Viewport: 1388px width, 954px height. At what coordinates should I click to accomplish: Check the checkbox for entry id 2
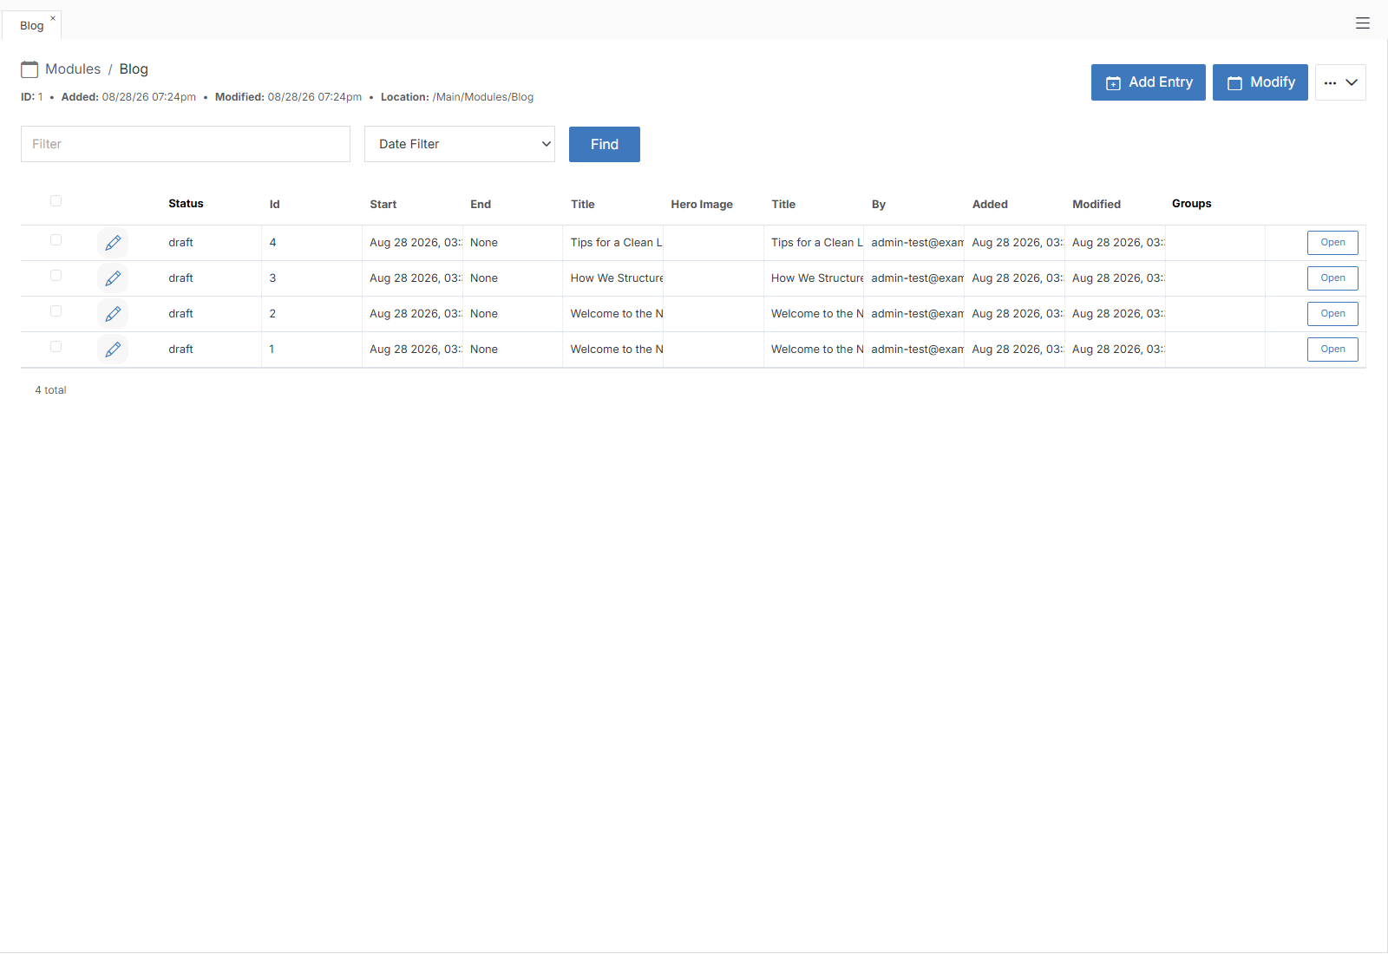pos(56,311)
